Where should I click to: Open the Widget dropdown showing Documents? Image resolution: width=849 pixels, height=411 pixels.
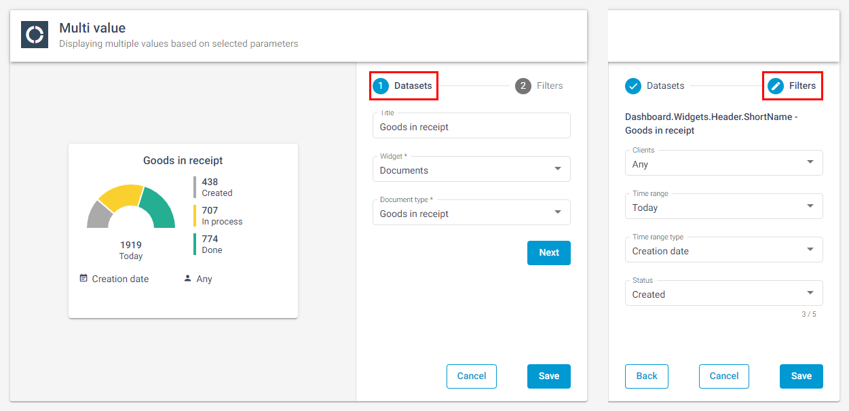471,170
